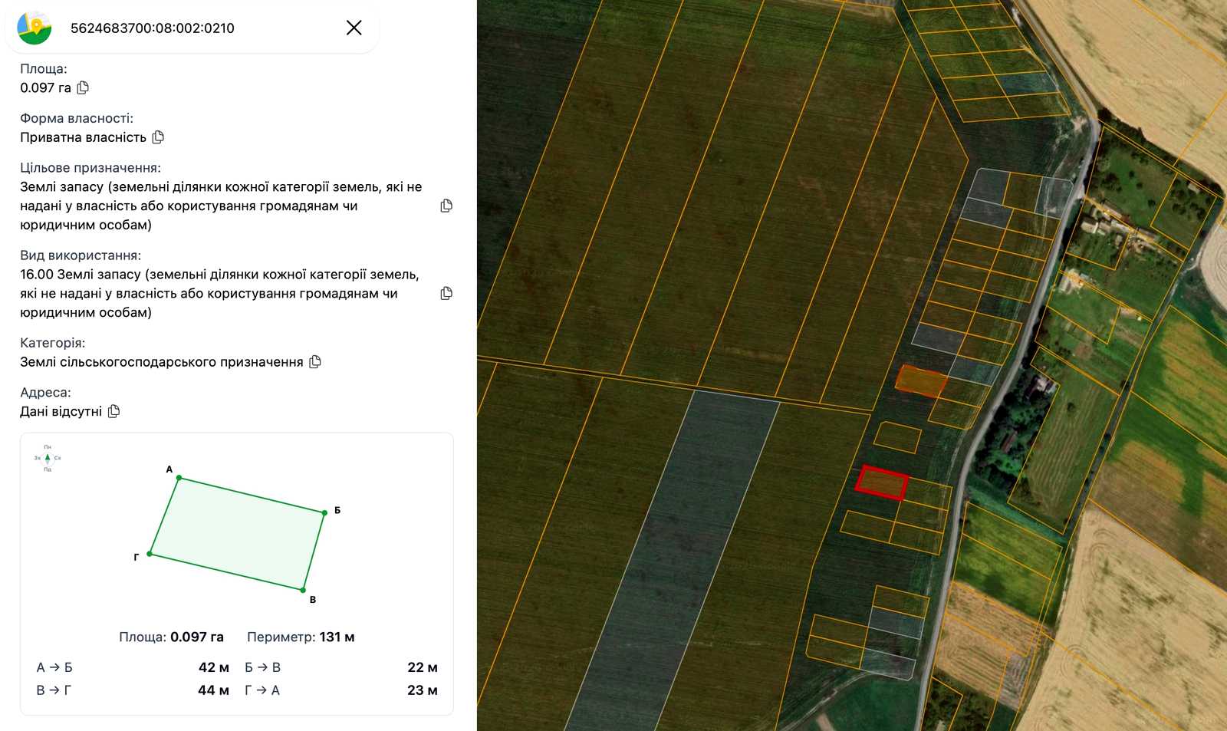The image size is (1227, 731).
Task: Click vertex В in the parcel diagram
Action: pos(304,590)
